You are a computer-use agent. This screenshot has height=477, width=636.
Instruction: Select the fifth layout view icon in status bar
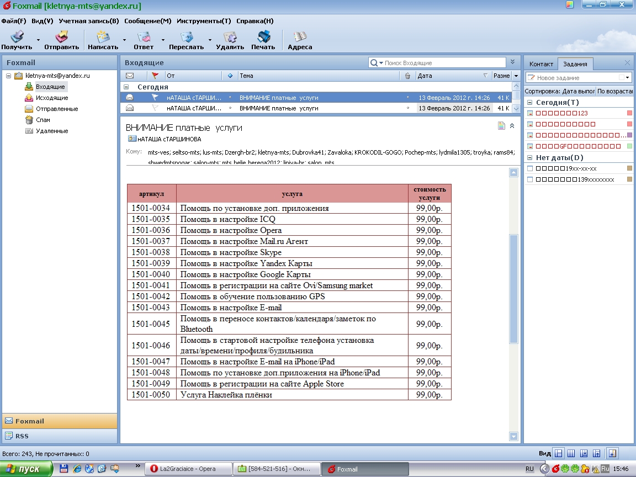[612, 453]
